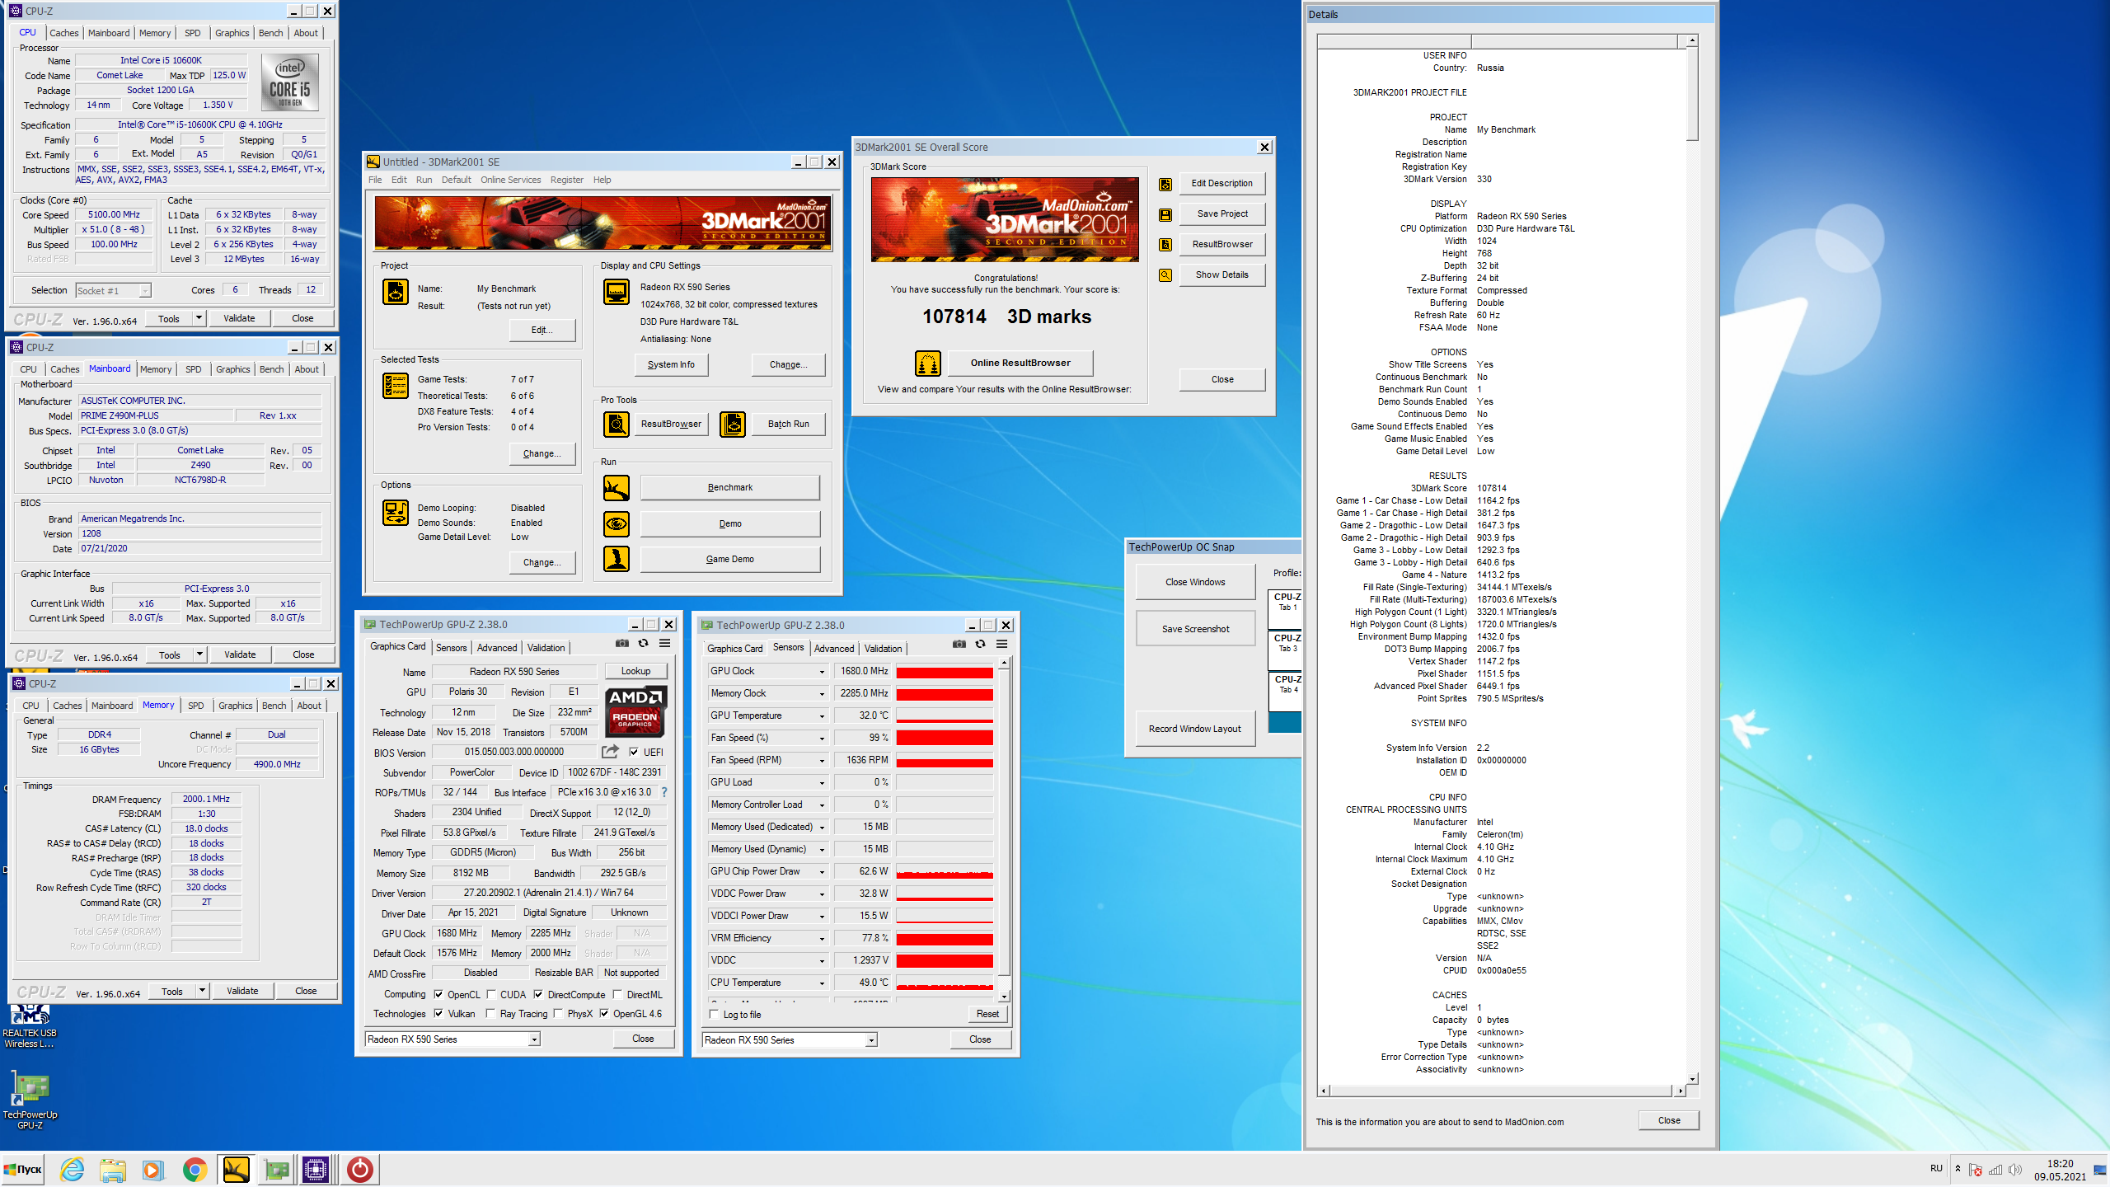Select the CPU-Z Tab 3 profile thumbnail
Viewport: 2110px width, 1187px height.
point(1286,650)
